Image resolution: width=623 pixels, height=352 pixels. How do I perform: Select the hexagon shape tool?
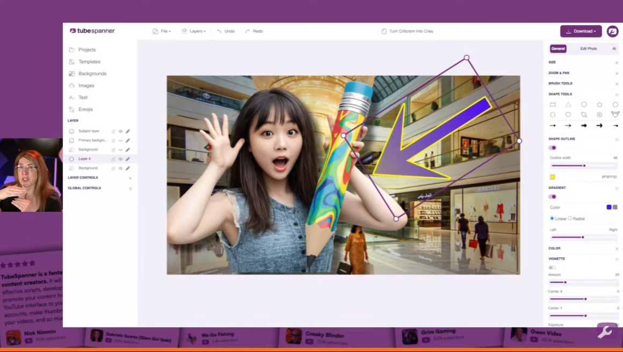[553, 114]
